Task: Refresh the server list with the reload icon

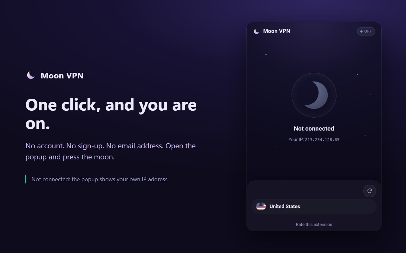Action: click(370, 191)
